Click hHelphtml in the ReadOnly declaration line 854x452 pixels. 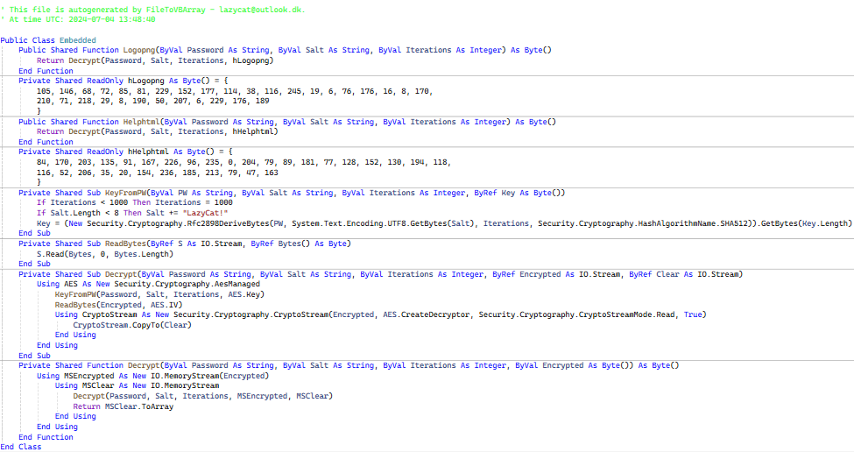(148, 152)
